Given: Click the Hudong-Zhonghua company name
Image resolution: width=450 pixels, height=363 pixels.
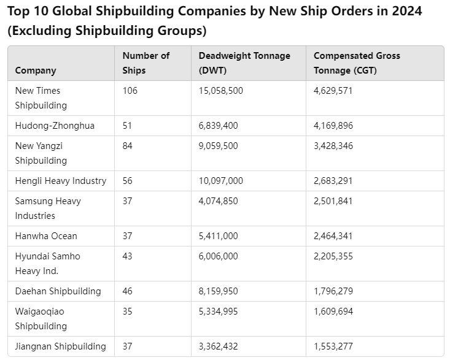Looking at the screenshot, I should click(55, 126).
